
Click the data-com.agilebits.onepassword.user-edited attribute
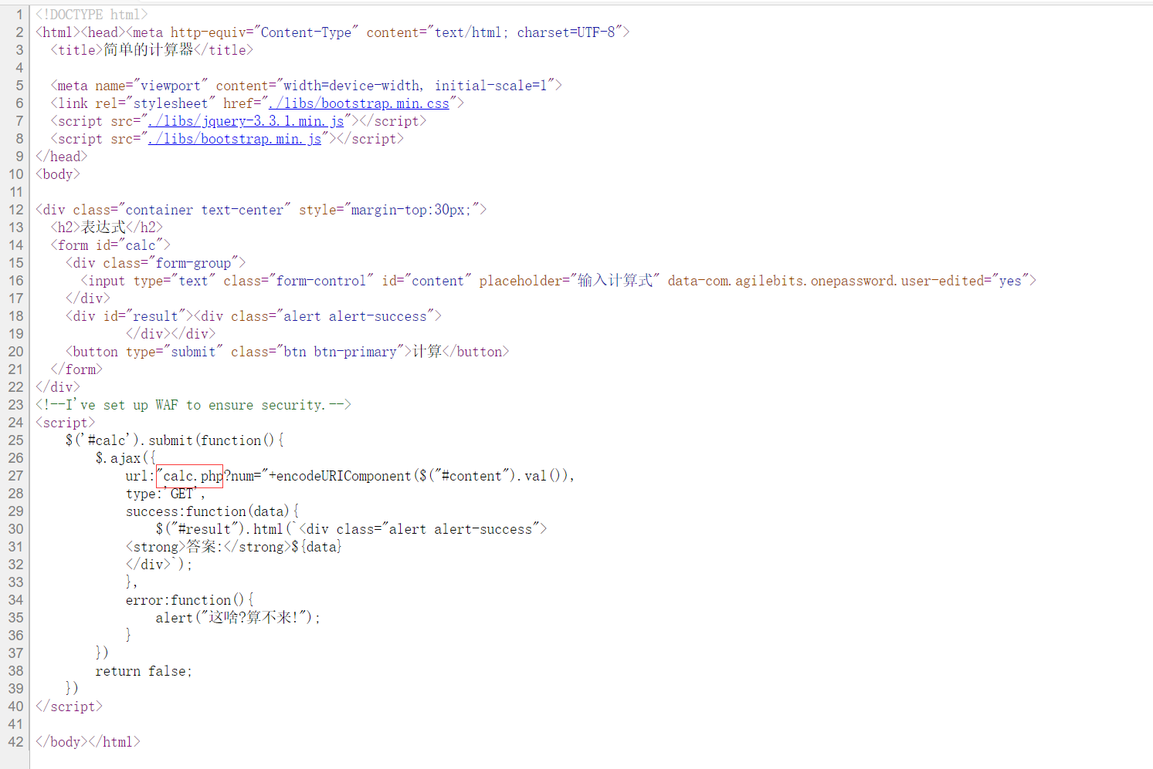tap(848, 281)
